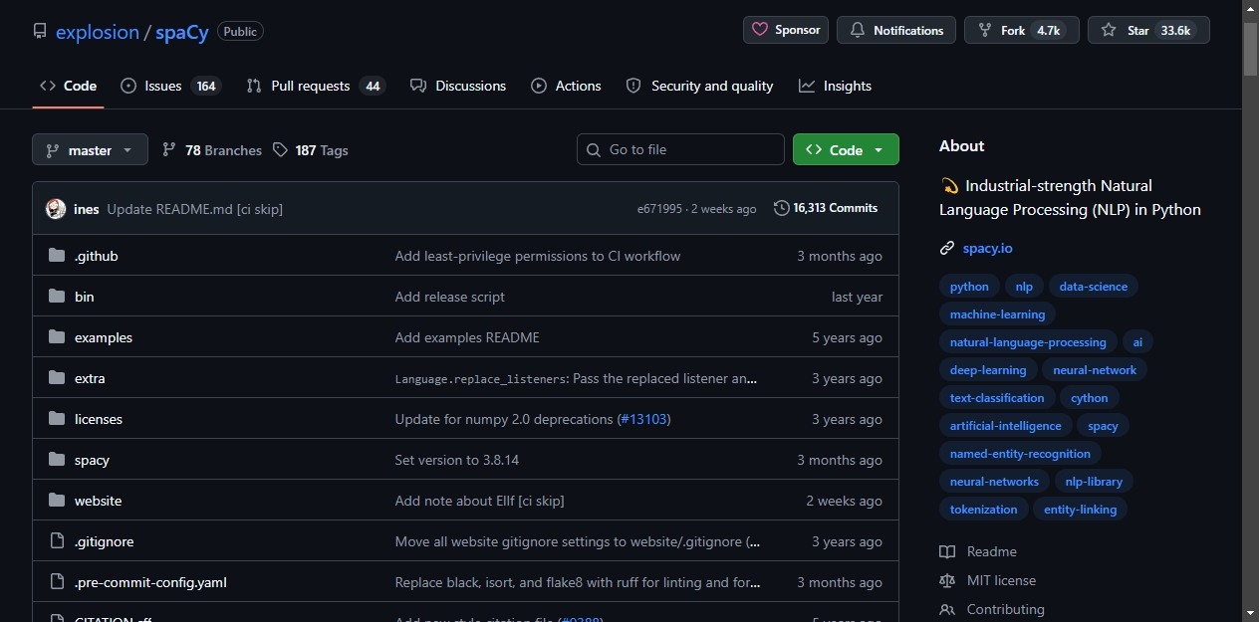The height and width of the screenshot is (622, 1259).
Task: View the Insights tab
Action: point(835,86)
